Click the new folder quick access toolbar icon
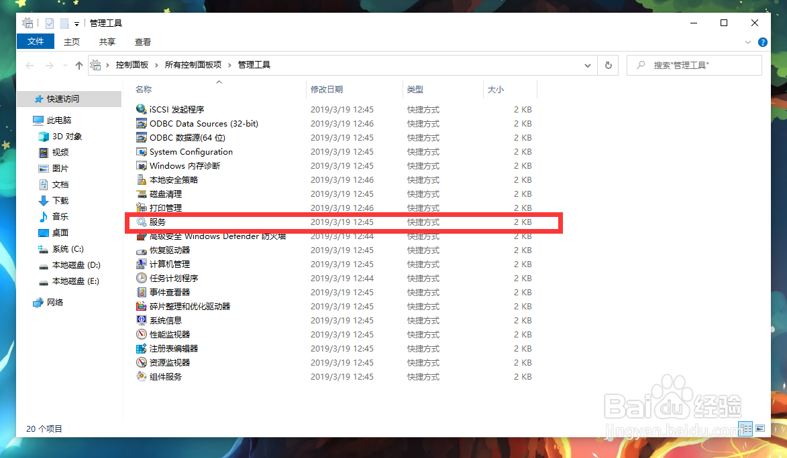787x458 pixels. (x=64, y=23)
